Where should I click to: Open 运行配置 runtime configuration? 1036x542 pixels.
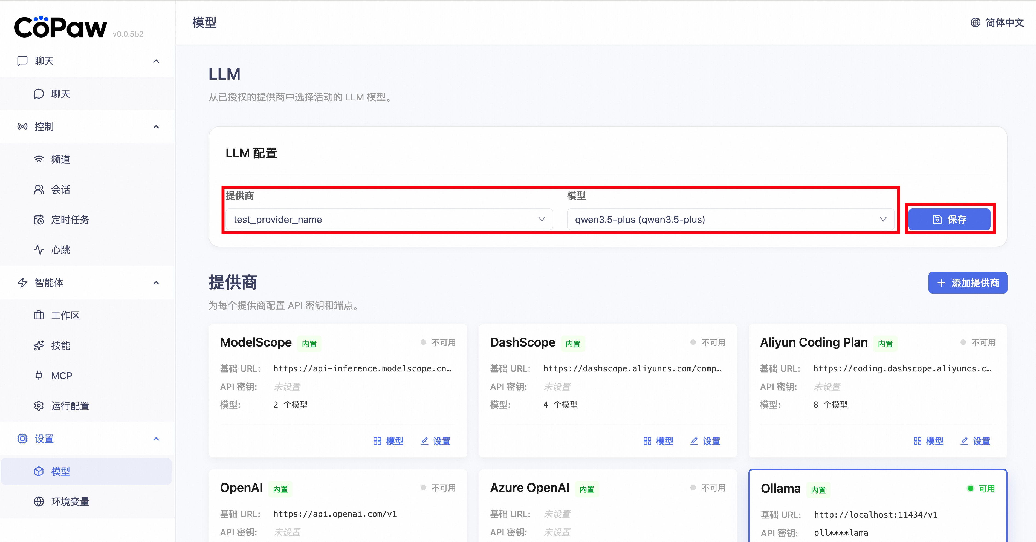point(70,406)
